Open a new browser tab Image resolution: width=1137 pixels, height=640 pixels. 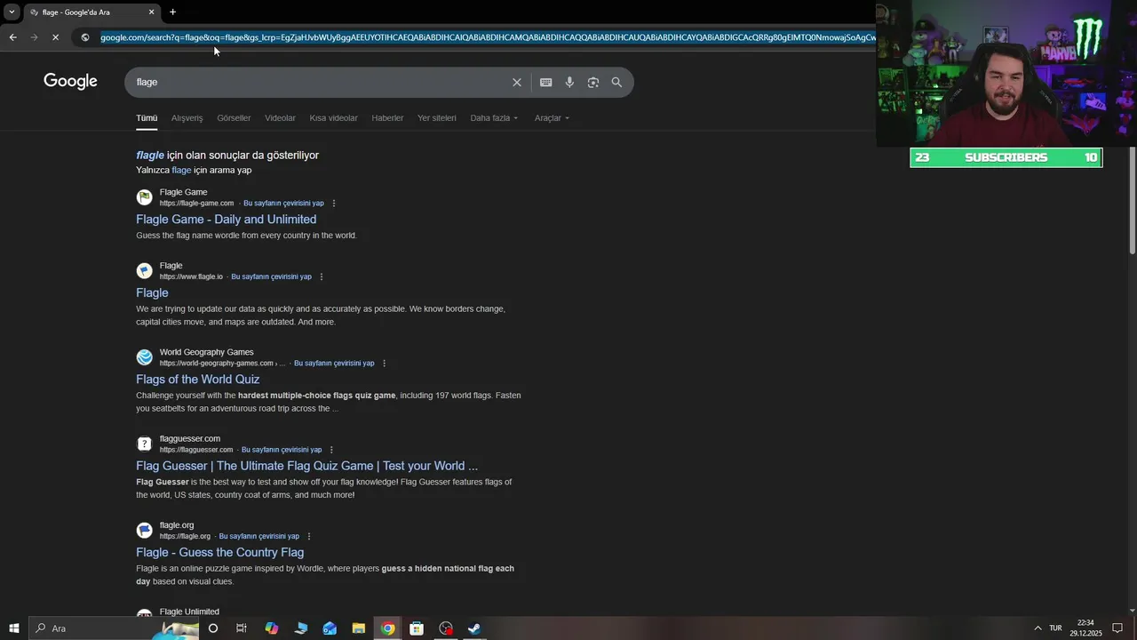172,12
